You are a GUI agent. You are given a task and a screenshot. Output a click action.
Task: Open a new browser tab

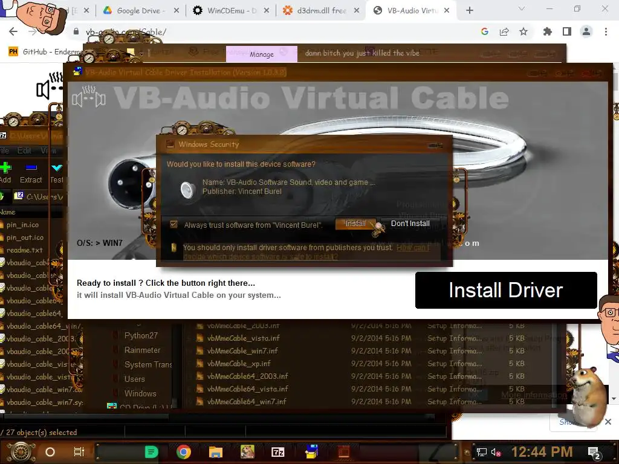click(469, 11)
